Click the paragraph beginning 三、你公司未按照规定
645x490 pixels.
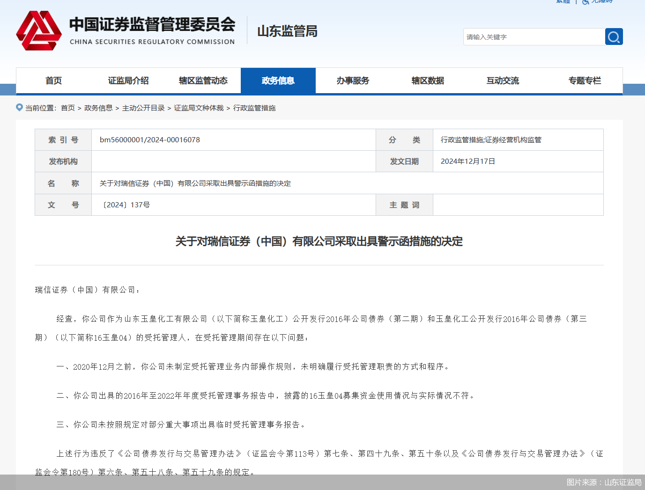pos(182,425)
